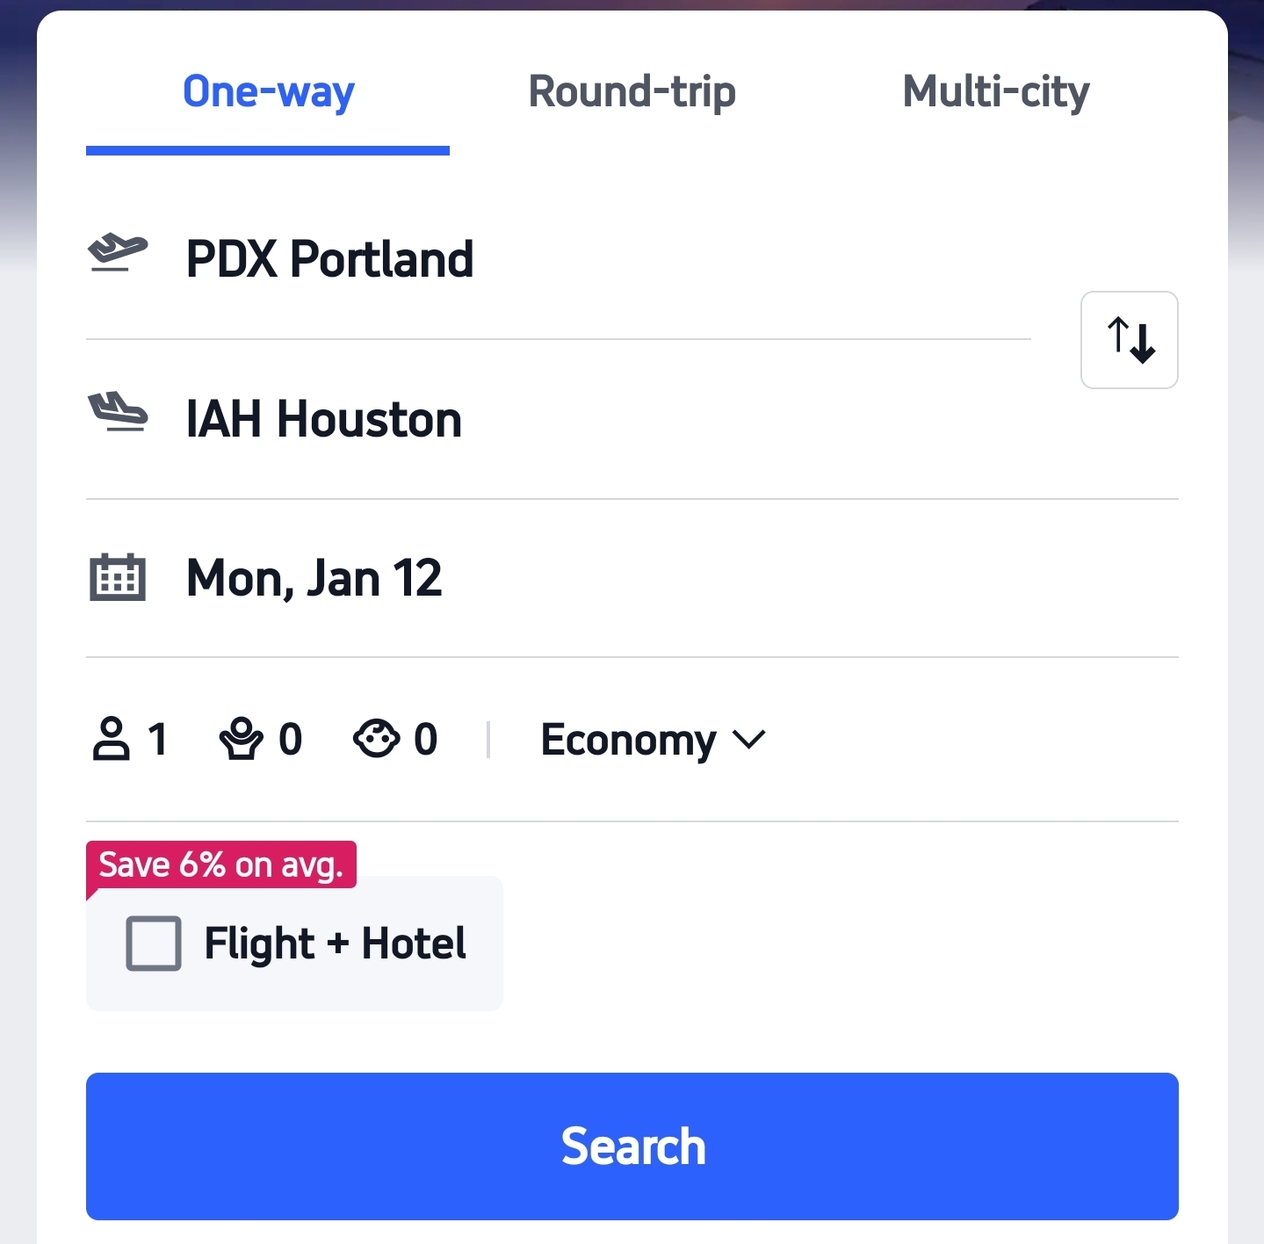The width and height of the screenshot is (1264, 1244).
Task: Open the Economy cabin class dropdown
Action: 628,740
